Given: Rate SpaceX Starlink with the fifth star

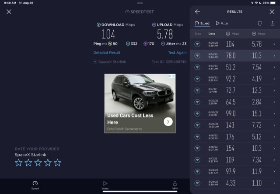Looking at the screenshot, I should point(57,163).
